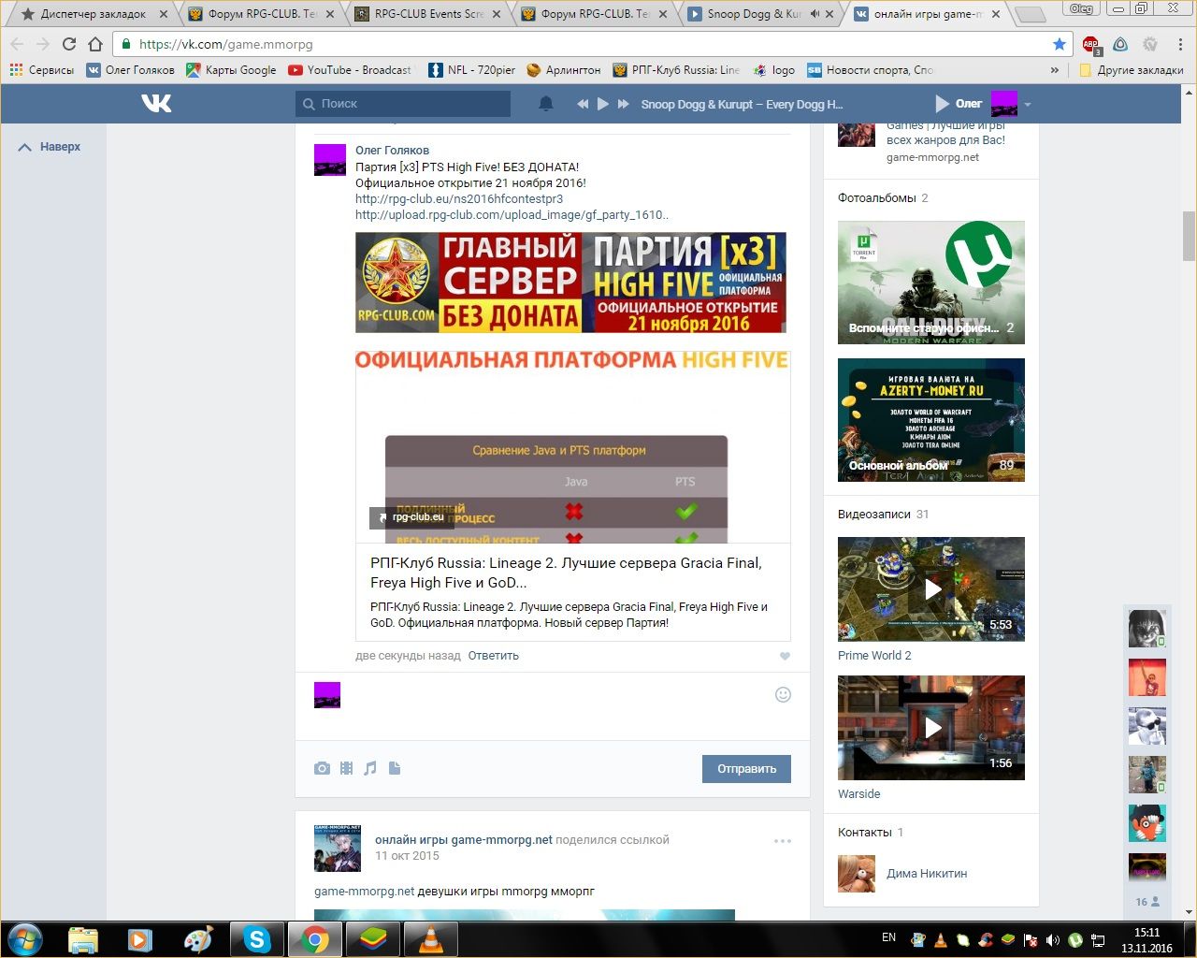Viewport: 1197px width, 958px height.
Task: Open VLC player from taskbar
Action: tap(429, 939)
